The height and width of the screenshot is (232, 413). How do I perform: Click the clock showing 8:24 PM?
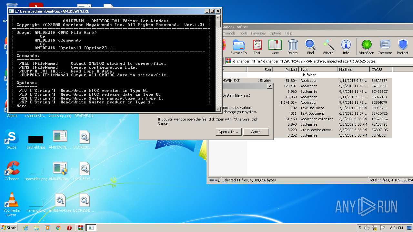pyautogui.click(x=396, y=228)
